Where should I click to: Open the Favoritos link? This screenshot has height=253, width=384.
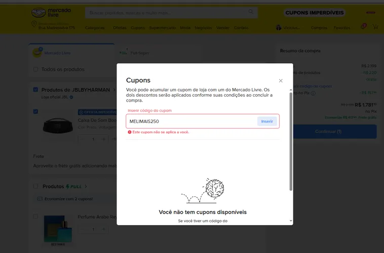[x=341, y=28]
